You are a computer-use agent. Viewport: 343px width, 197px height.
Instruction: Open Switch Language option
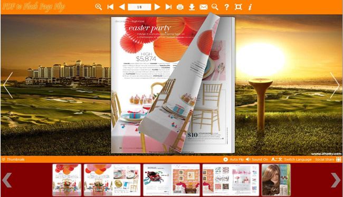291,159
